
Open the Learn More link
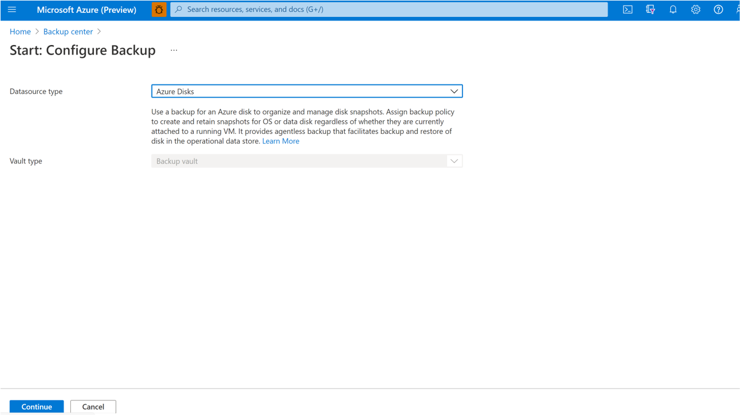[x=280, y=141]
